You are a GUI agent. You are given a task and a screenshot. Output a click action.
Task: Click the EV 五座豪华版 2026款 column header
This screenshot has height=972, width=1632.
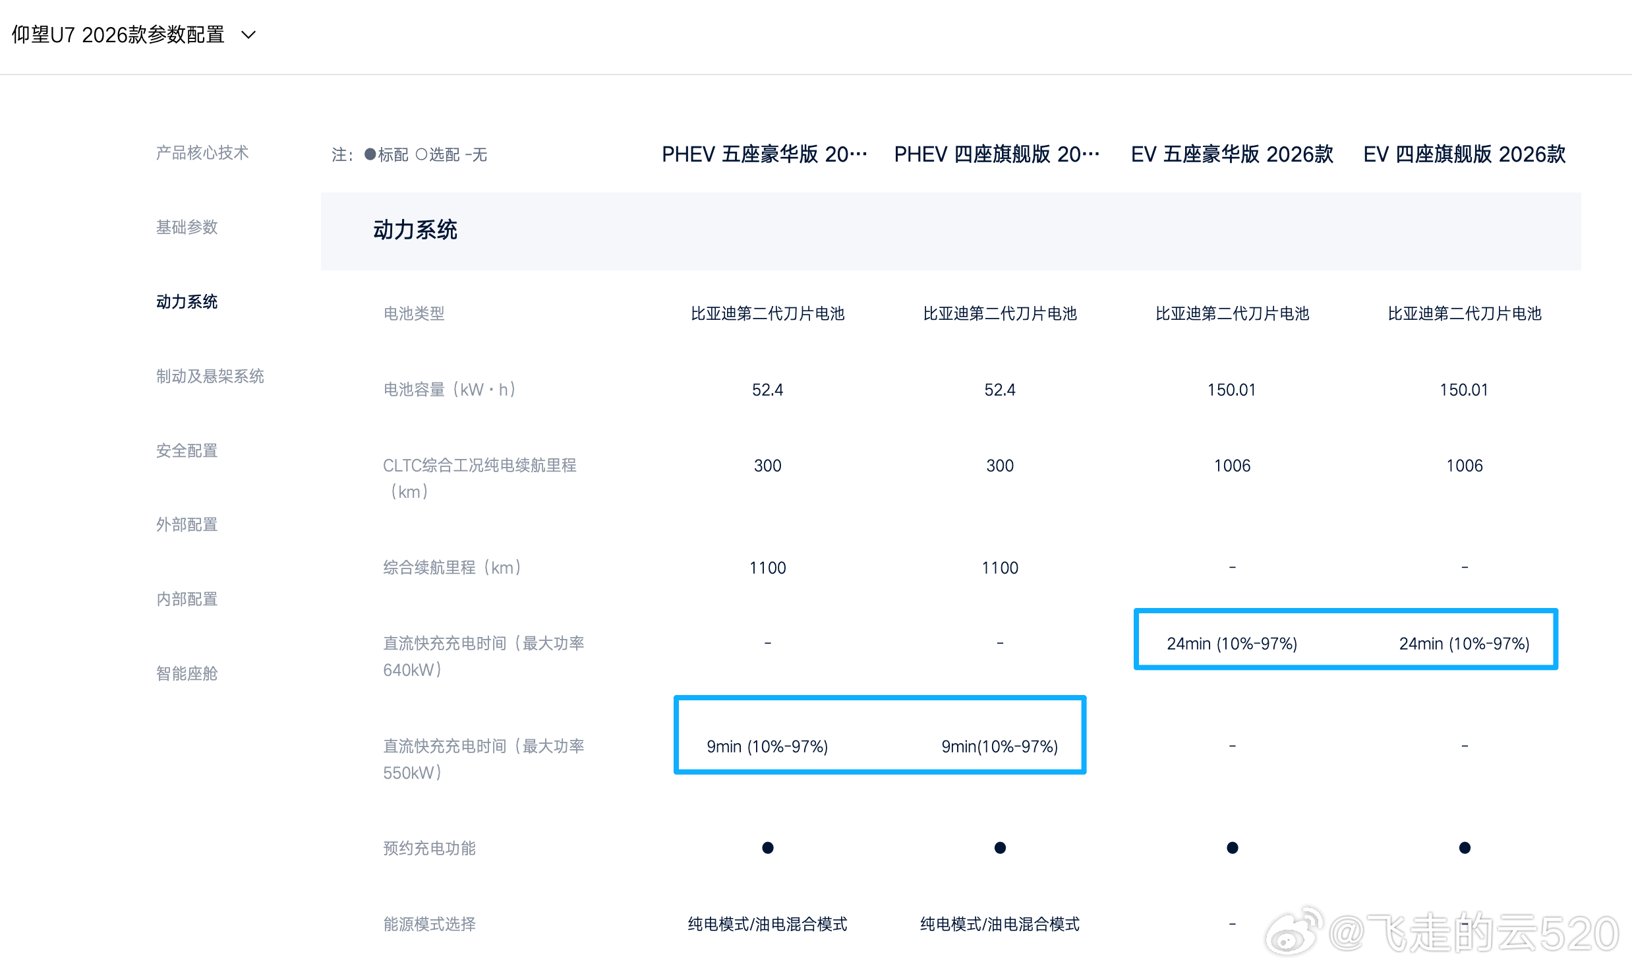1231,155
